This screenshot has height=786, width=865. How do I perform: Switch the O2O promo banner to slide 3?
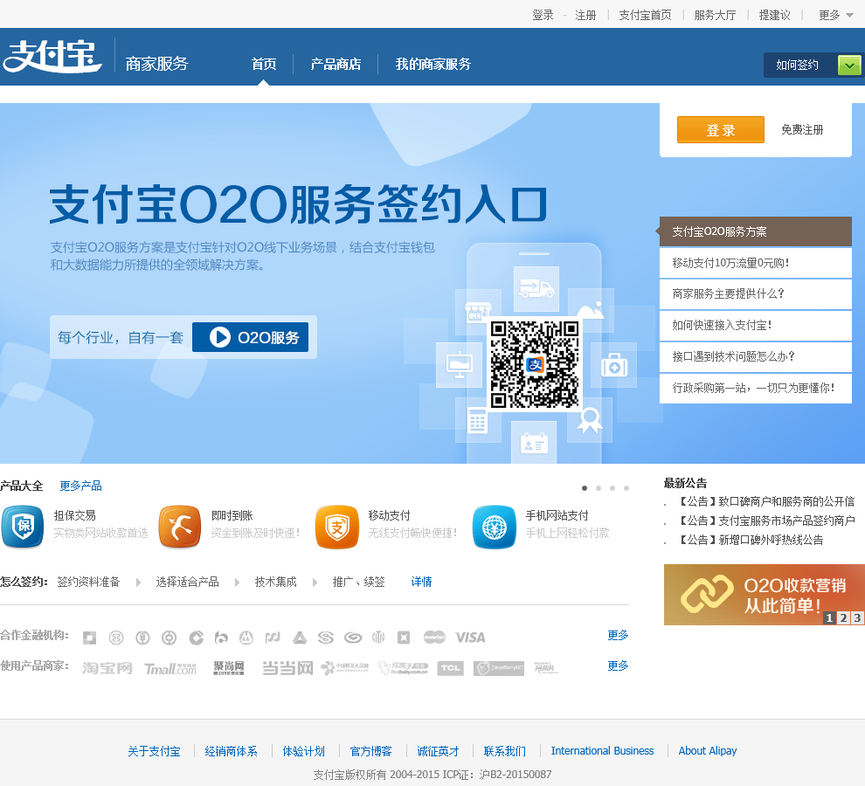coord(857,617)
